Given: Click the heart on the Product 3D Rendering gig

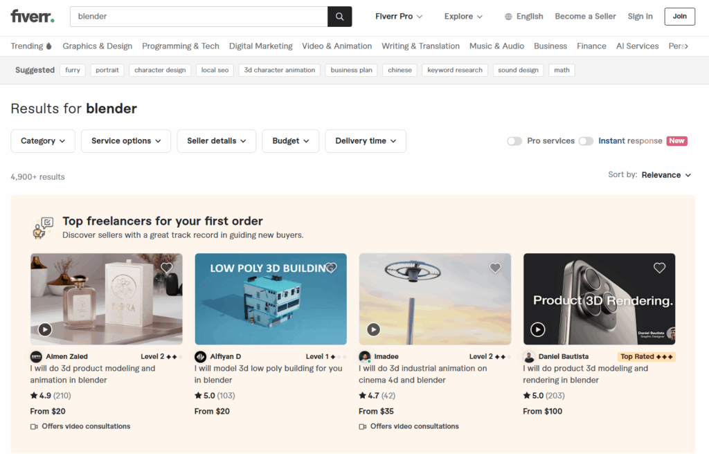Looking at the screenshot, I should 659,268.
